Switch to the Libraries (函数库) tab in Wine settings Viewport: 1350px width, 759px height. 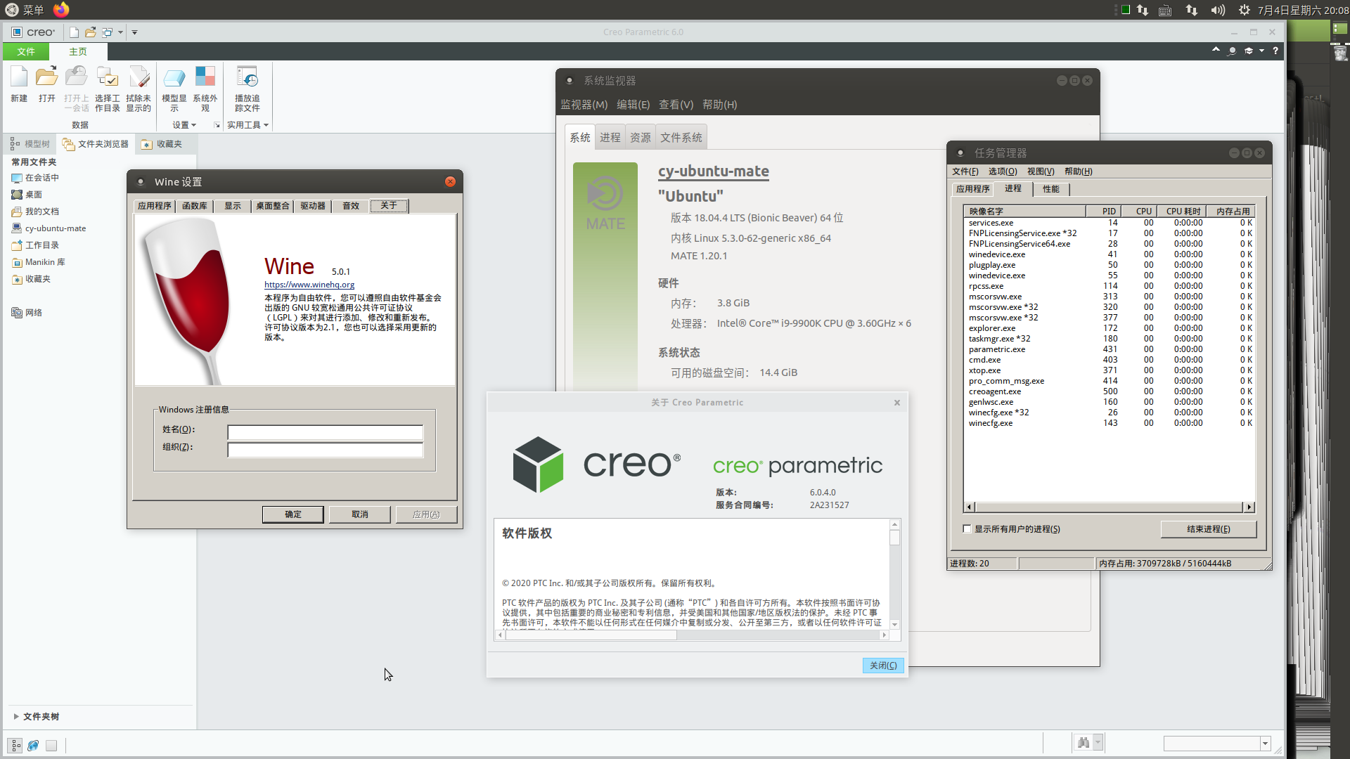point(195,206)
